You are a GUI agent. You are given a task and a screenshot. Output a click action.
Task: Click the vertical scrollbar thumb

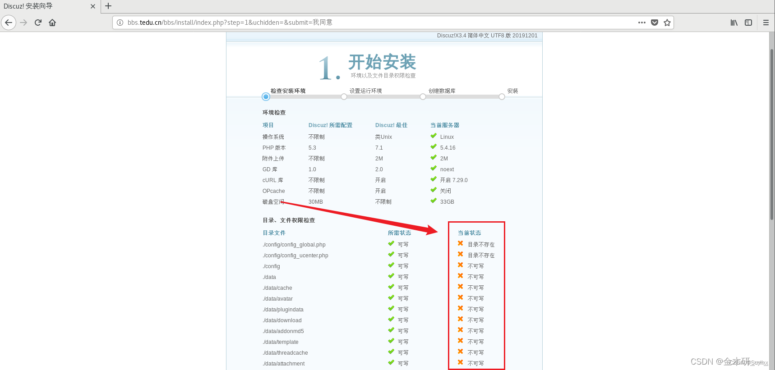(772, 134)
